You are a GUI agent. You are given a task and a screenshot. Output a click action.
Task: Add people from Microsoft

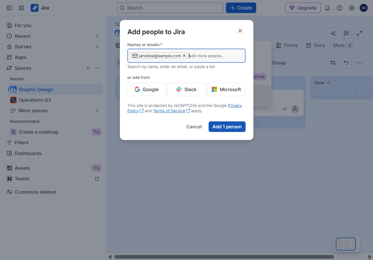pos(226,89)
